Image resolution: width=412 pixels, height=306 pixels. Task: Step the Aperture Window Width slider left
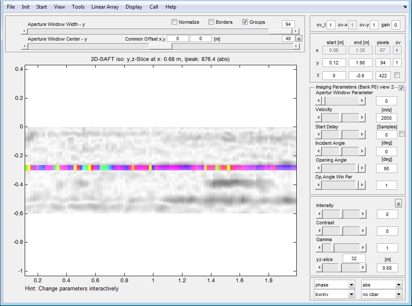point(24,31)
